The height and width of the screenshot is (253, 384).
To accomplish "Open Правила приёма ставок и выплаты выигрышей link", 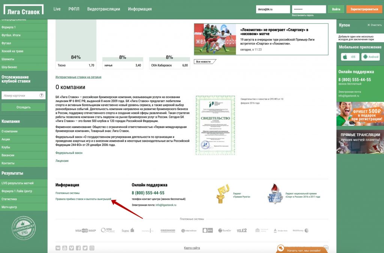I will coord(83,199).
